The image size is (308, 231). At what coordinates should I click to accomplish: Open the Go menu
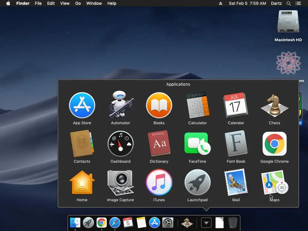78,3
